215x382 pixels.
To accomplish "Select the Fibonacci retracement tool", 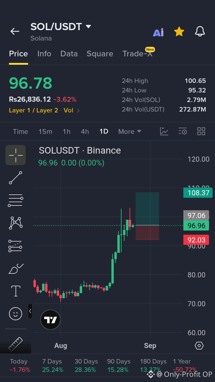I will tap(16, 200).
